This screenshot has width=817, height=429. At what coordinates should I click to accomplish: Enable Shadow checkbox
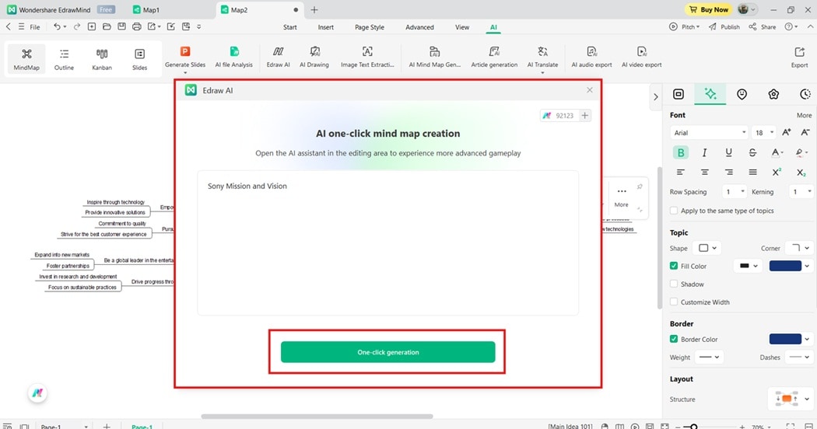pos(674,284)
